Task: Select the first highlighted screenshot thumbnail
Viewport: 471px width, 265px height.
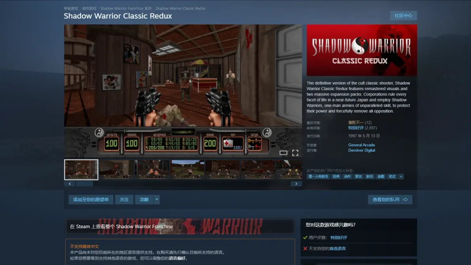Action: coord(81,169)
